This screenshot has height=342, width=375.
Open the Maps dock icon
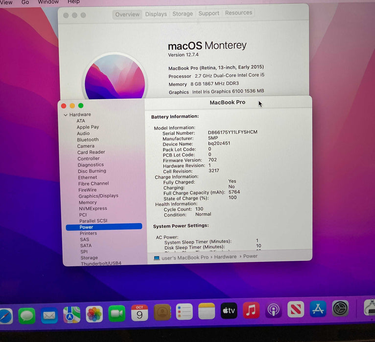coord(72,314)
